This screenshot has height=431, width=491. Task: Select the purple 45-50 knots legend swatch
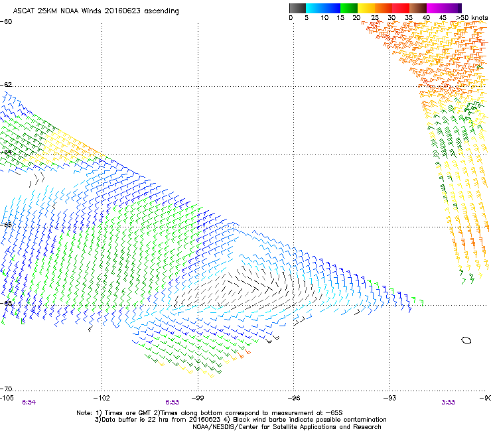pos(453,8)
